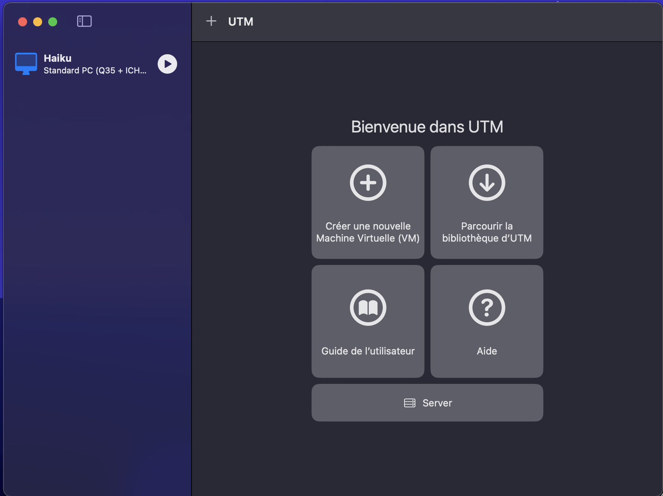
Task: Select the Haiku entry name in sidebar
Action: [x=58, y=58]
